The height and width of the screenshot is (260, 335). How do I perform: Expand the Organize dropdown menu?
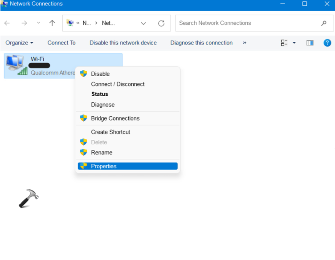19,43
